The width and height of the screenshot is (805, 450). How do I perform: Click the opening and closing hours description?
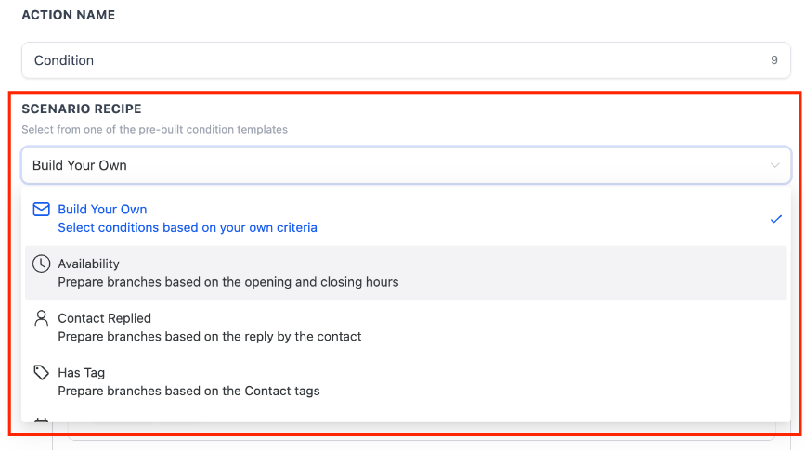coord(228,282)
